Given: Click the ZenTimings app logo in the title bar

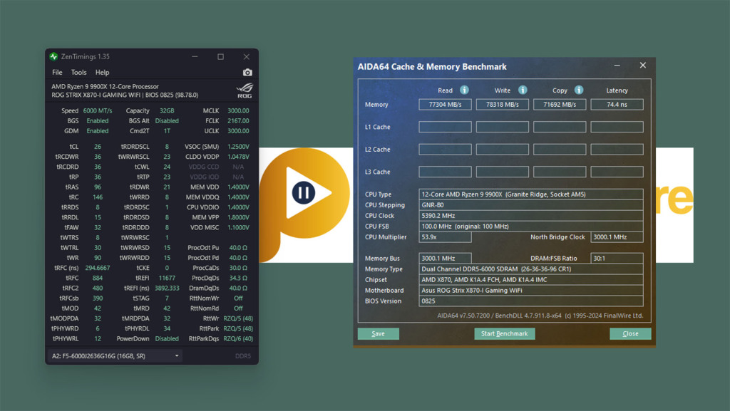Looking at the screenshot, I should point(54,57).
